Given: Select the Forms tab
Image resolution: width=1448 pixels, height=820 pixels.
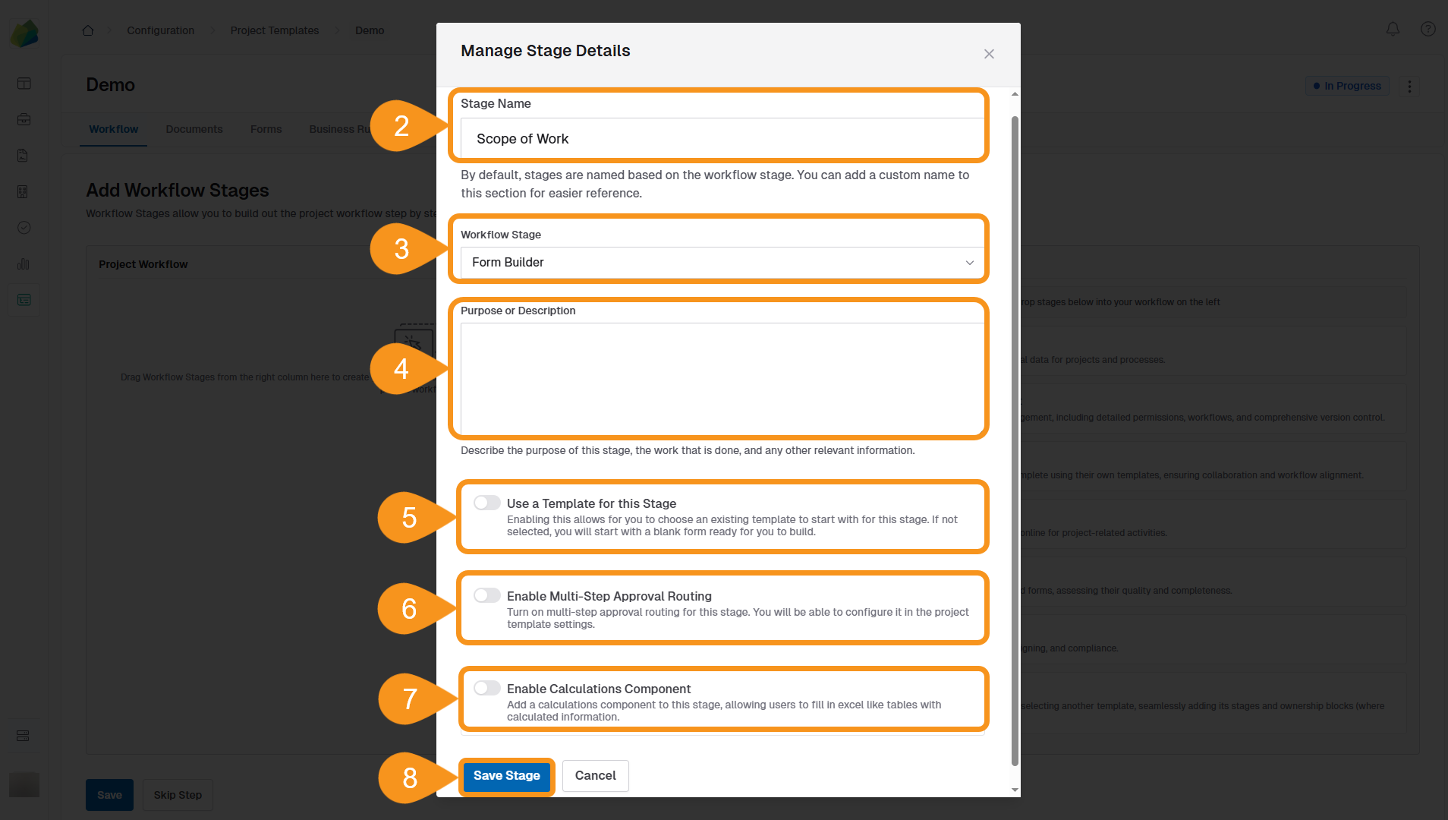Looking at the screenshot, I should 266,128.
